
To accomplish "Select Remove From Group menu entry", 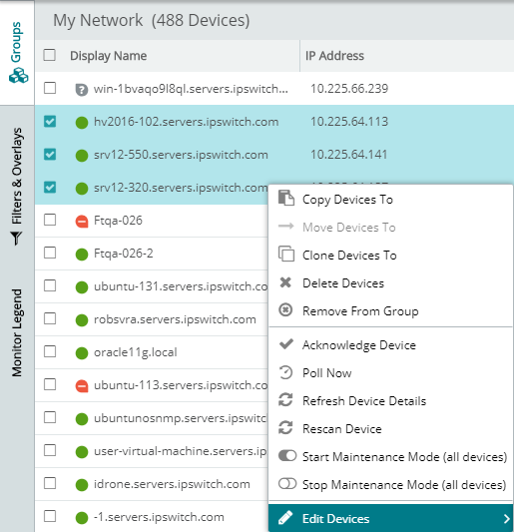I will pos(390,310).
